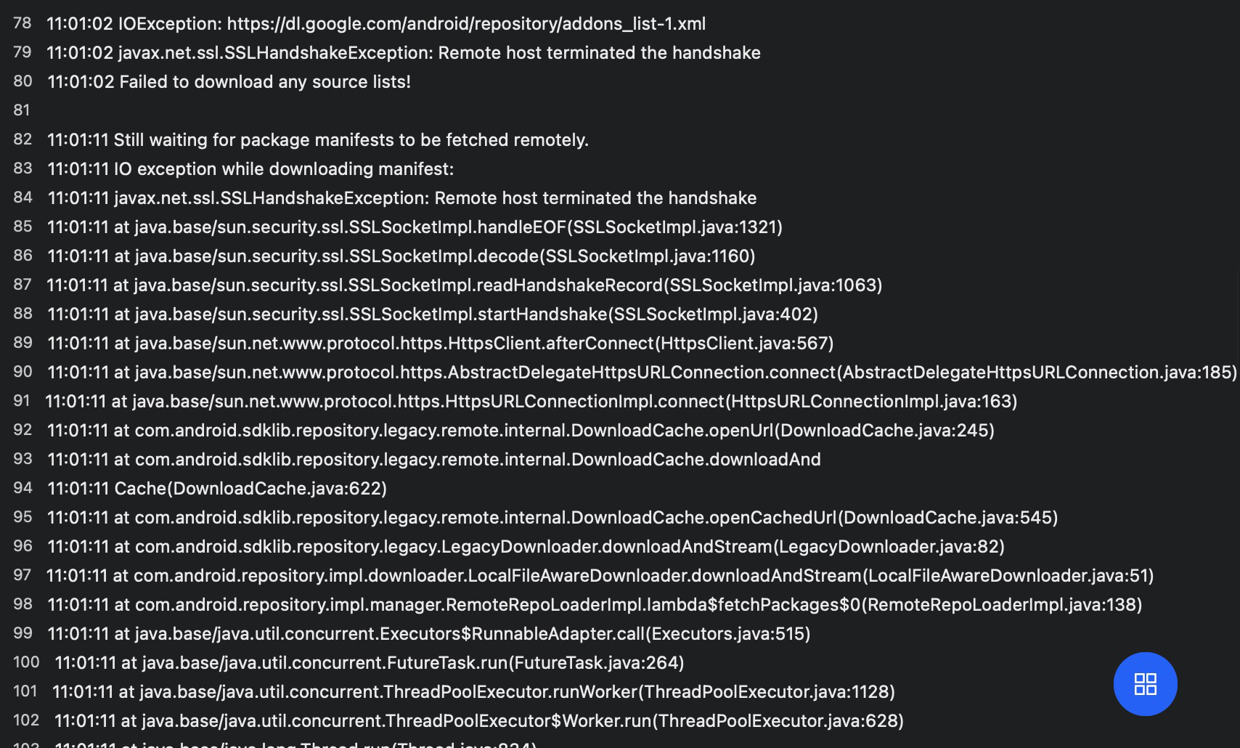Click the SSLSocketImpl.handleEOF stack frame
1240x748 pixels.
point(415,227)
